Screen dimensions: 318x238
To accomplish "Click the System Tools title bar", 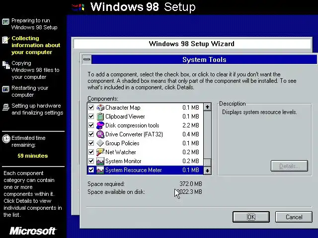I will 204,59.
